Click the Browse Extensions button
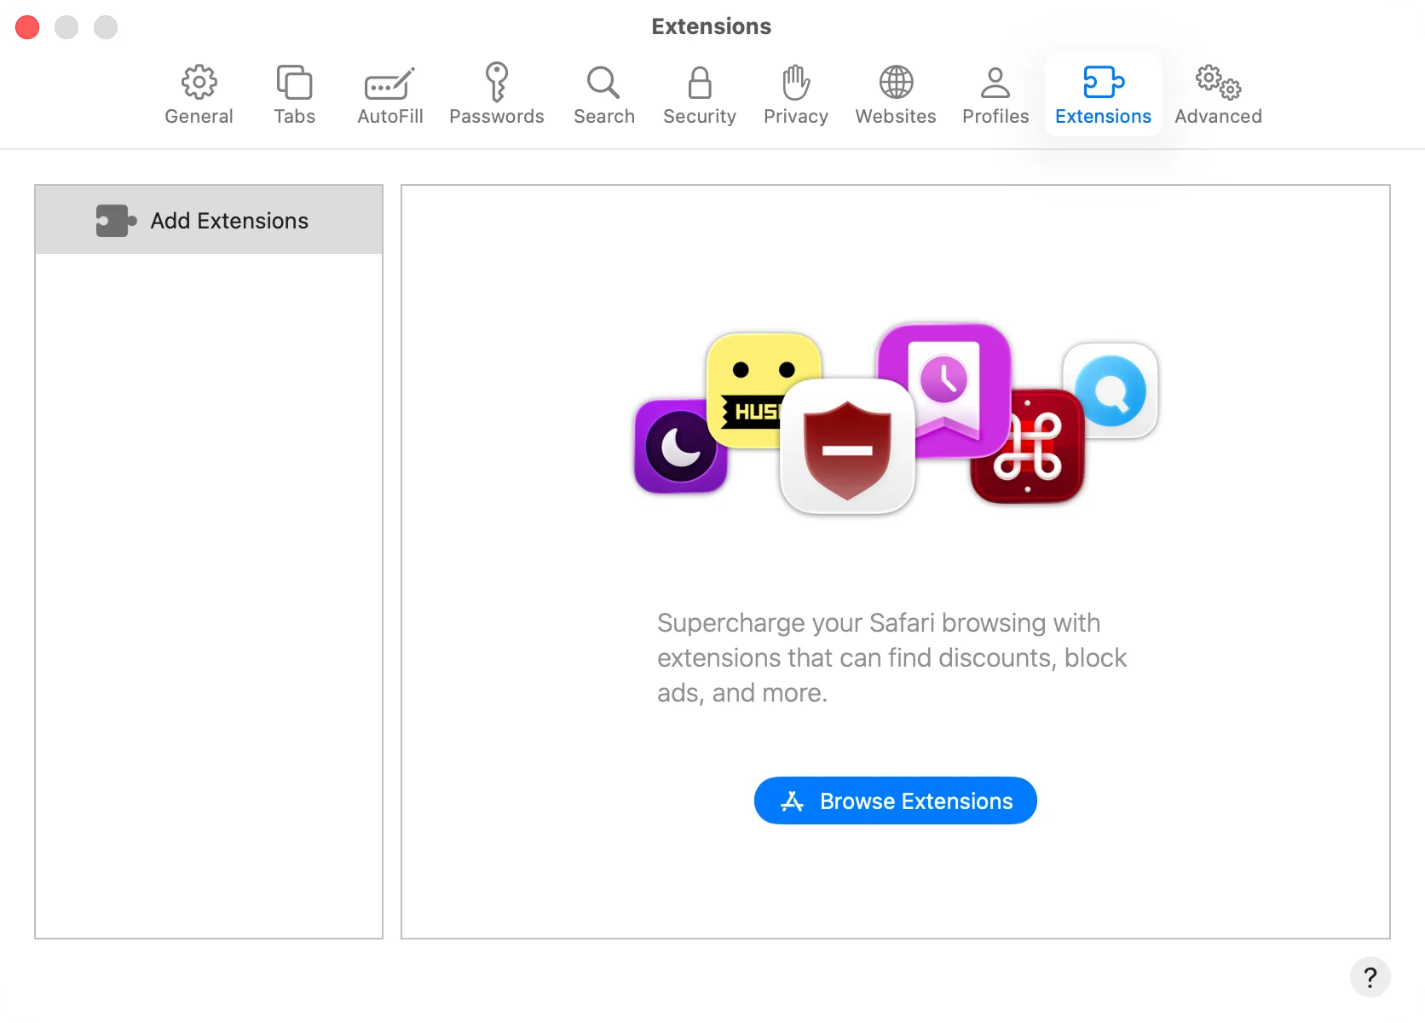The width and height of the screenshot is (1425, 1023). (x=895, y=800)
